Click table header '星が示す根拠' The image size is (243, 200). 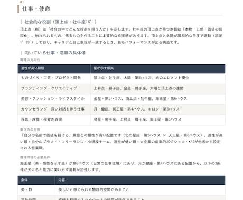(x=157, y=68)
